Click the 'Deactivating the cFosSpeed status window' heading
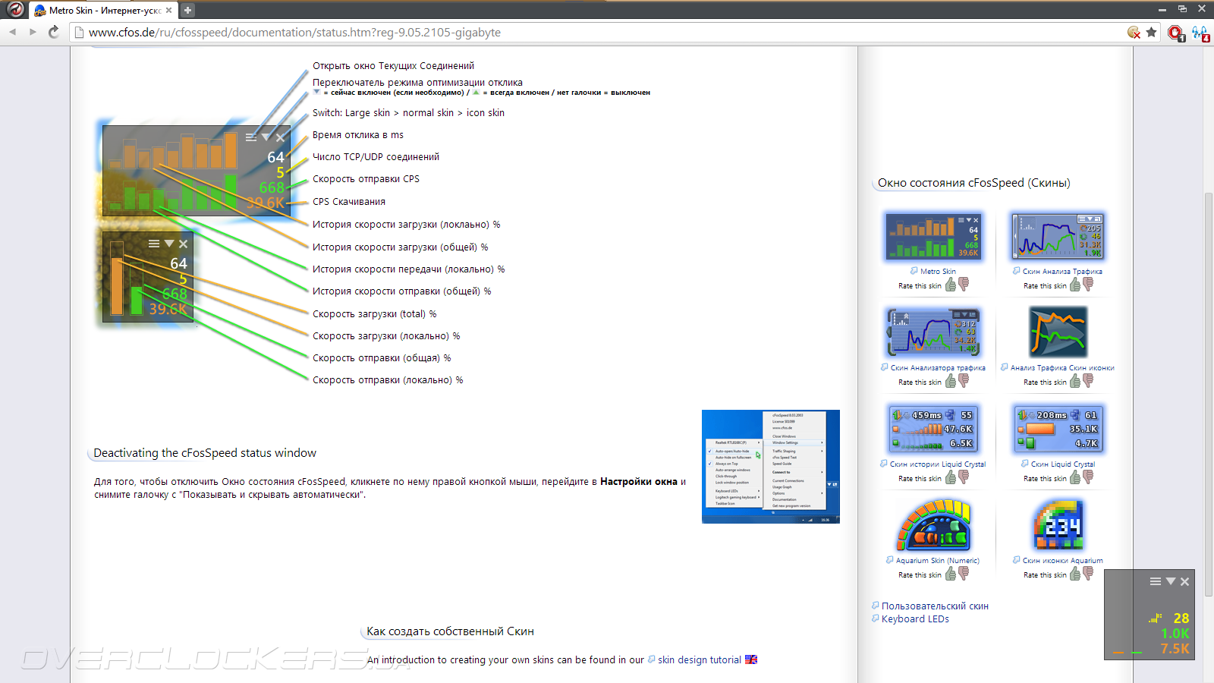 (x=205, y=453)
